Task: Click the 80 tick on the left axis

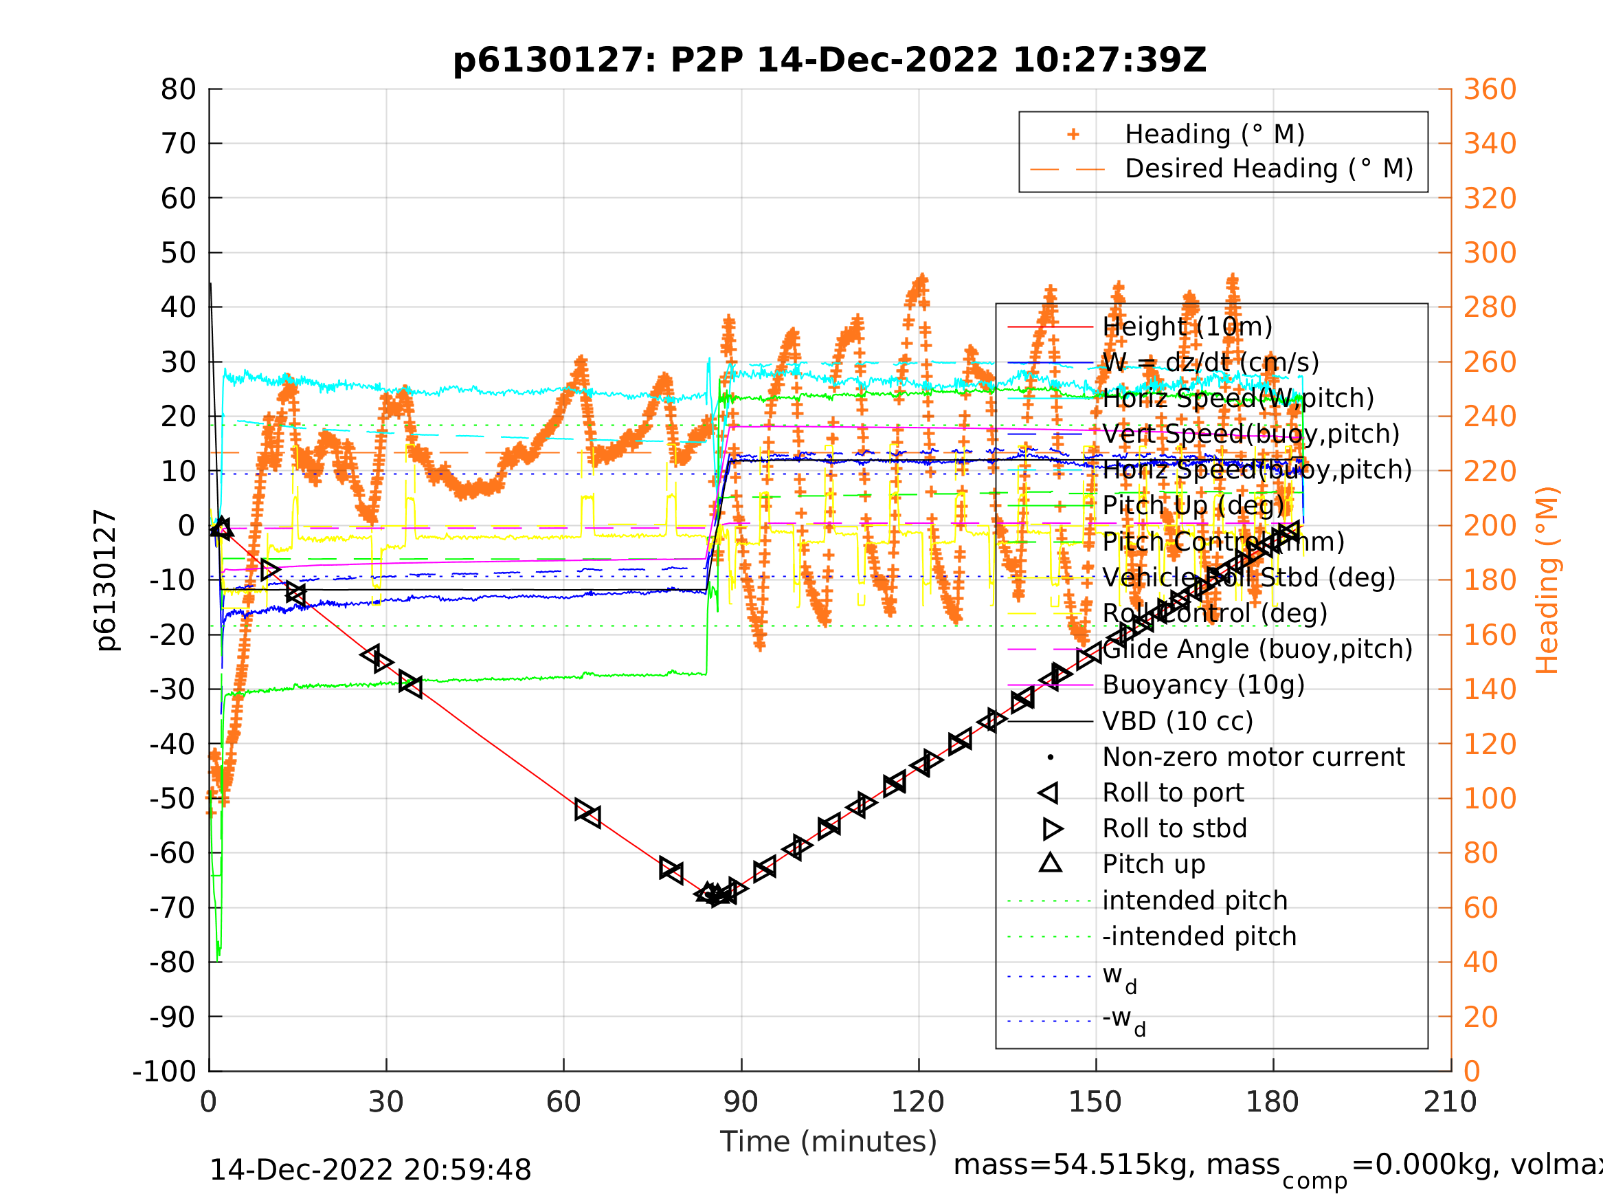Action: 178,90
